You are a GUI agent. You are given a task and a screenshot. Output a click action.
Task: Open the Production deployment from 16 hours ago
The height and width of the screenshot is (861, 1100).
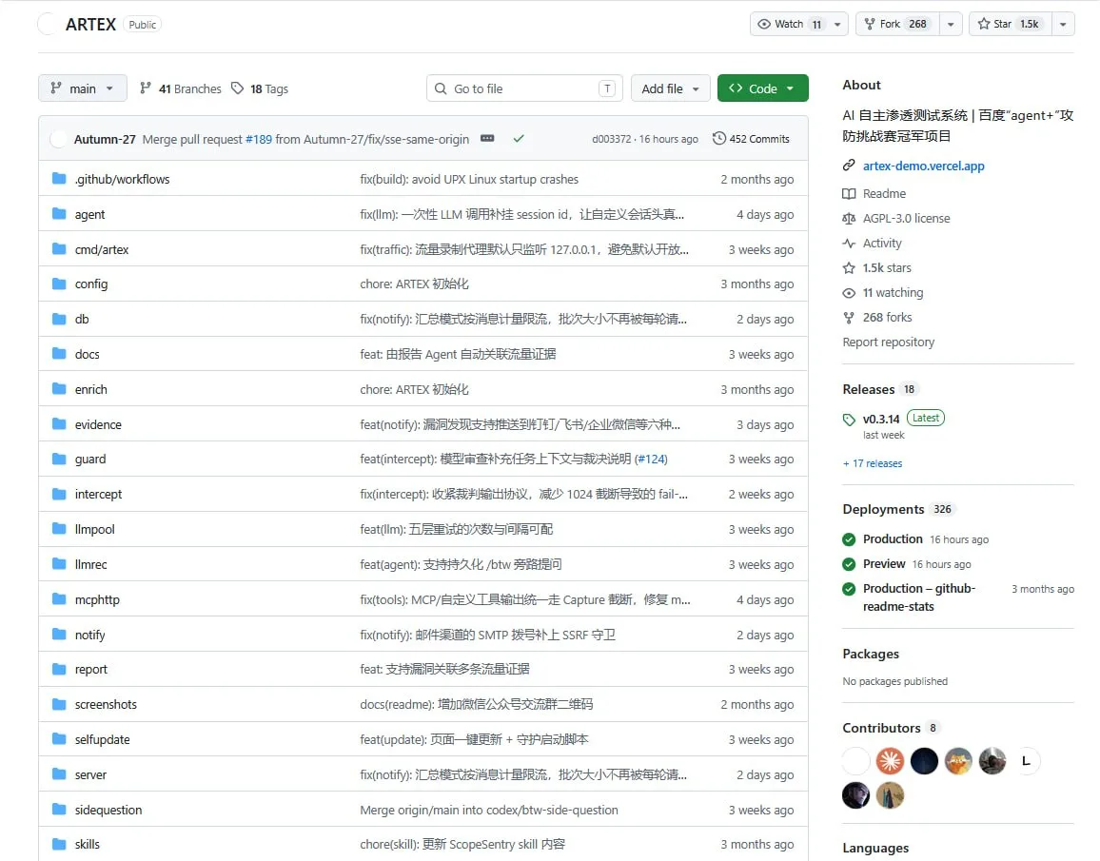(x=893, y=538)
